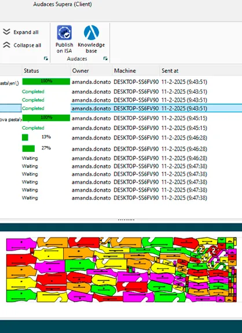
Task: Select the Waiting row sent at 9:46:28
Action: pyautogui.click(x=121, y=158)
